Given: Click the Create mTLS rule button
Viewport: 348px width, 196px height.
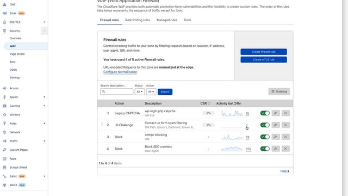Looking at the screenshot, I should coord(264,59).
